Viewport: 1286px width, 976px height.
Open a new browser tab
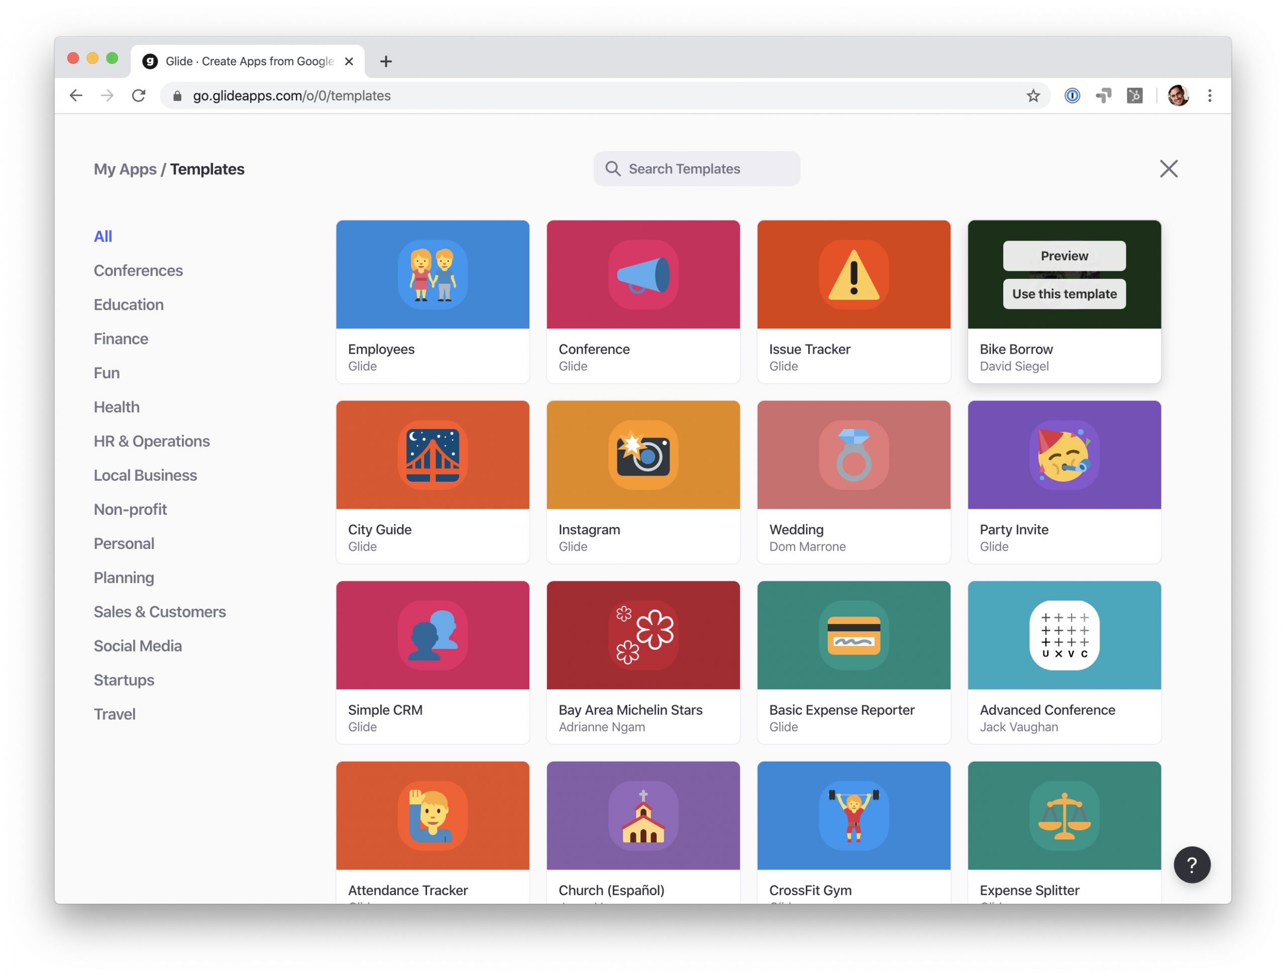[x=385, y=61]
